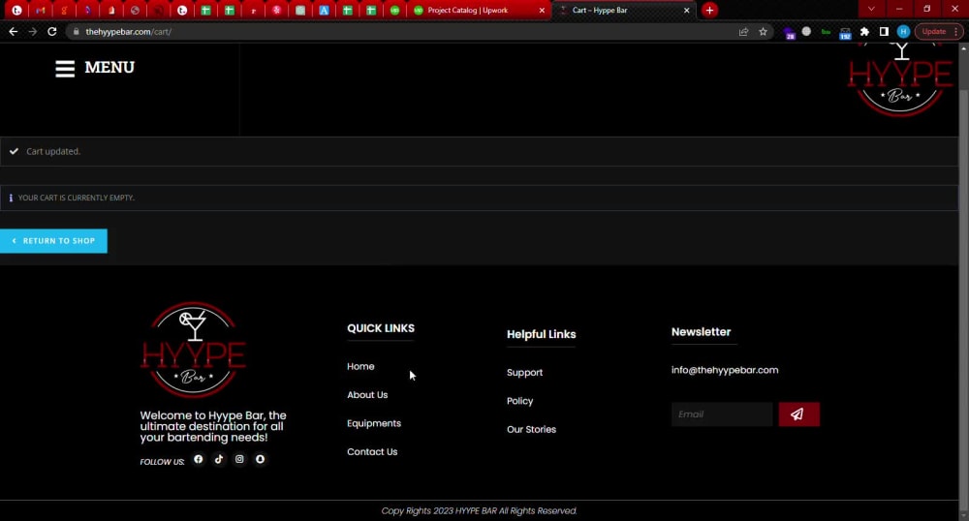Close the Cart – Hyype Bar tab

coord(687,11)
